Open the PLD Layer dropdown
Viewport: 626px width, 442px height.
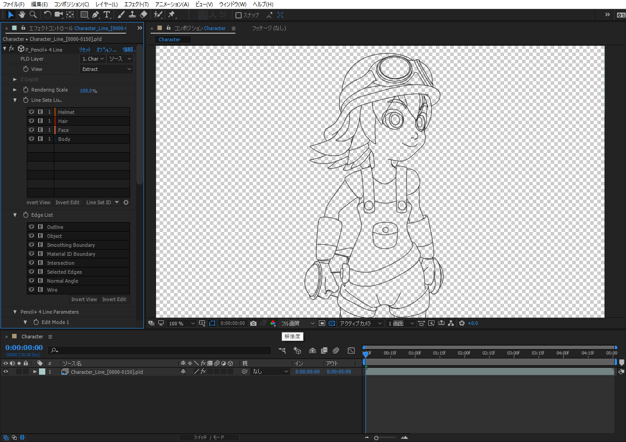pos(93,59)
